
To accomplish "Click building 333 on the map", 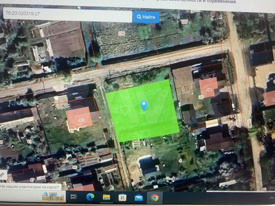I will click(x=79, y=118).
